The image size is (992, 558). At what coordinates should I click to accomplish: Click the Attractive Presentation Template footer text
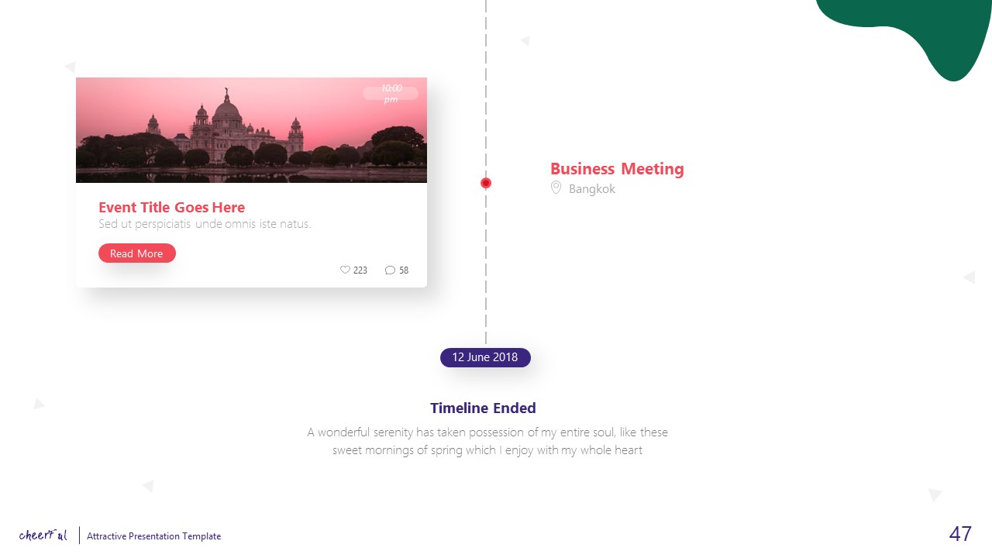click(153, 536)
